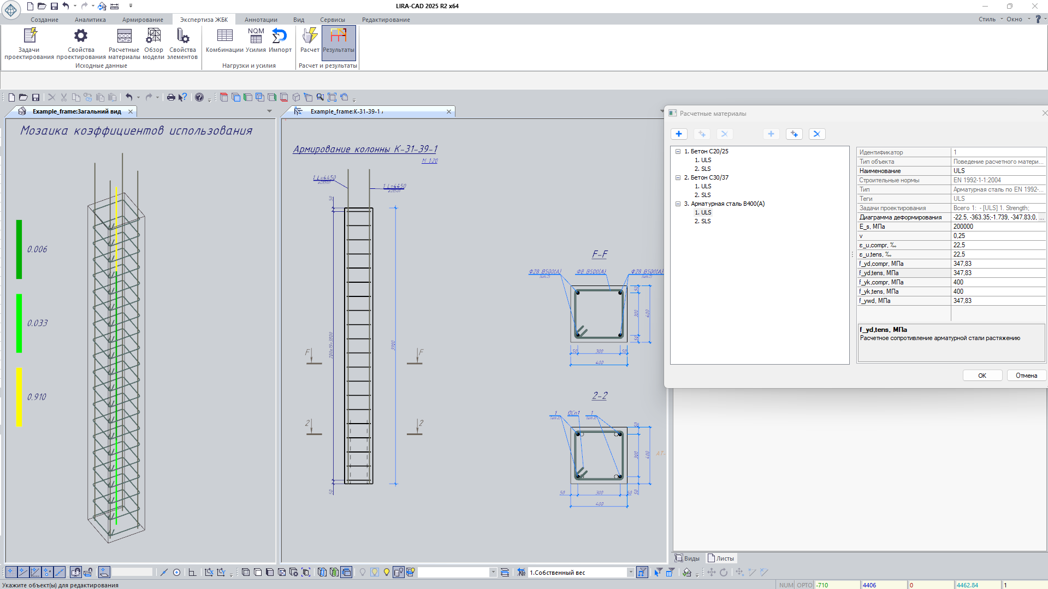
Task: Click the zoom magnifier view icon
Action: (320, 97)
